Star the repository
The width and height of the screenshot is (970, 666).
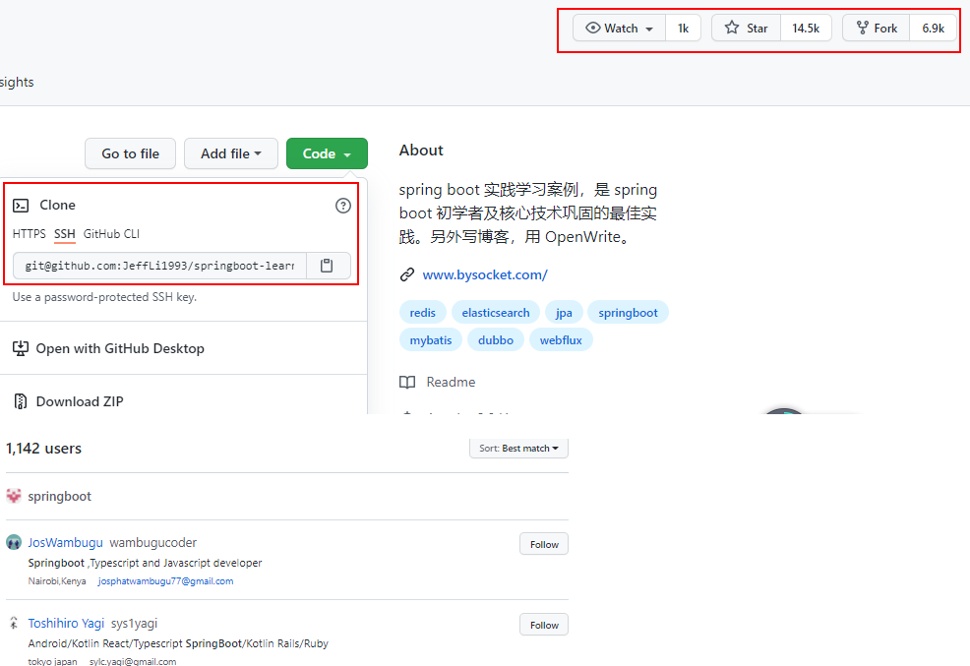pyautogui.click(x=746, y=28)
